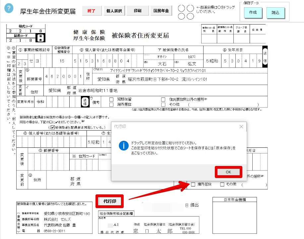304x239 pixels.
Task: Click the blue help question mark icon
Action: point(9,9)
